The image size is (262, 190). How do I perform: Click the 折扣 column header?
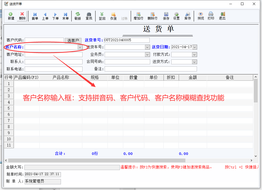click(x=171, y=78)
